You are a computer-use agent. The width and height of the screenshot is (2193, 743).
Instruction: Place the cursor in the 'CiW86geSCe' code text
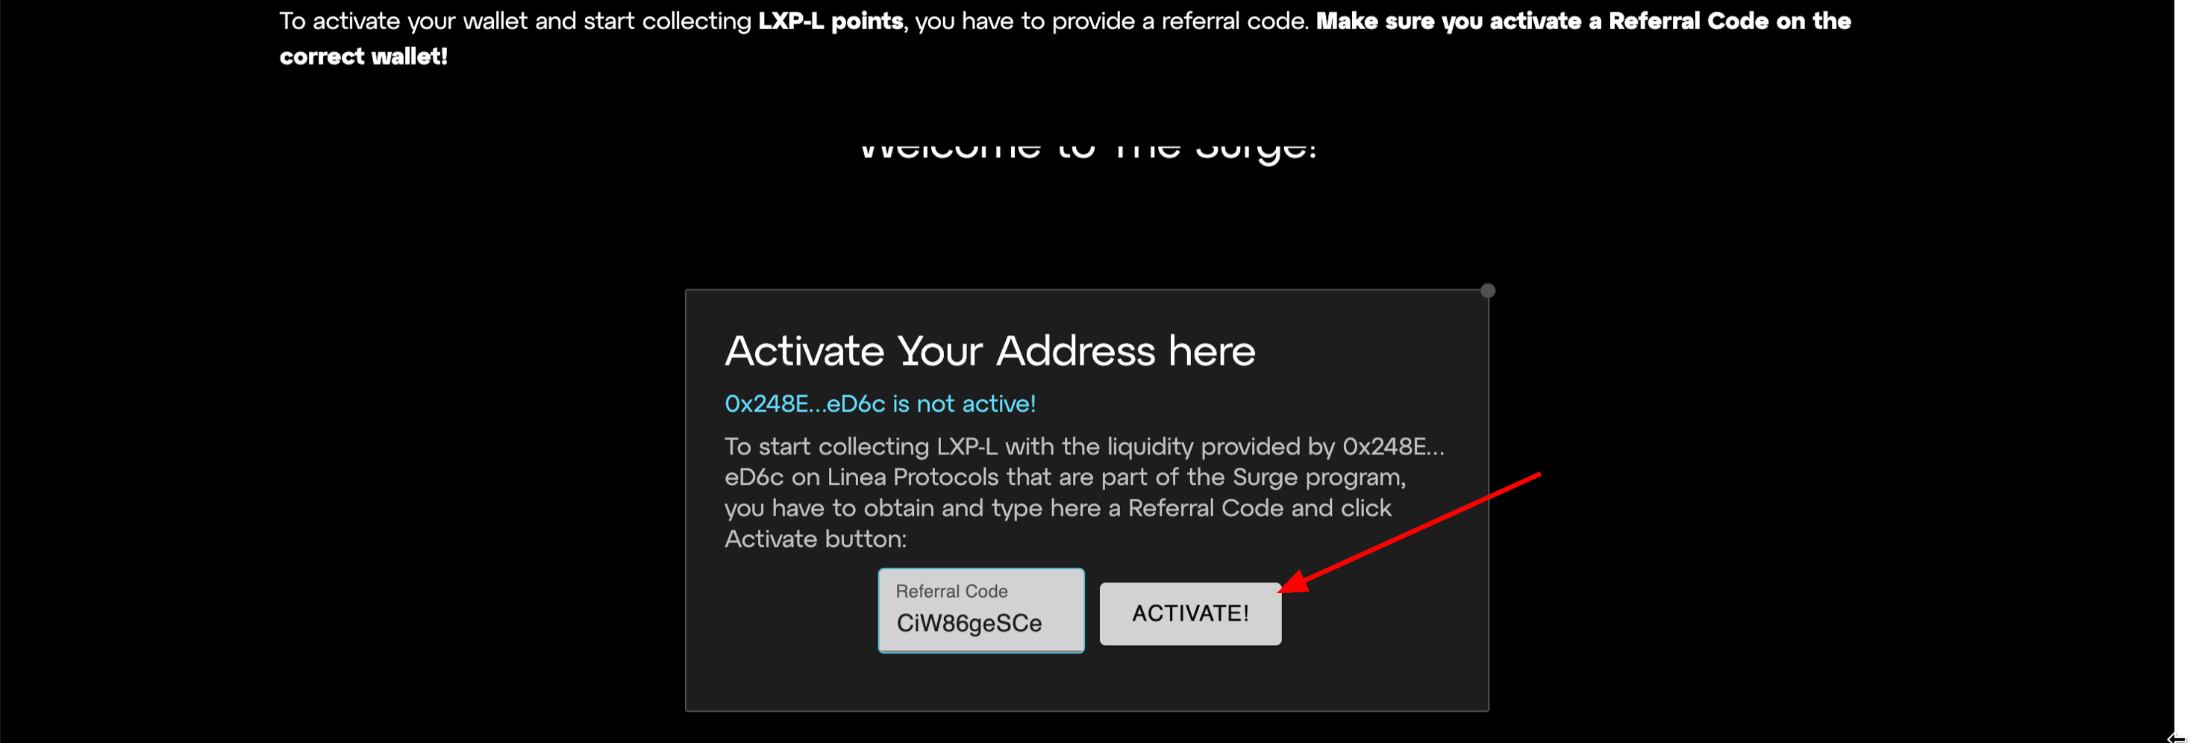(x=969, y=623)
